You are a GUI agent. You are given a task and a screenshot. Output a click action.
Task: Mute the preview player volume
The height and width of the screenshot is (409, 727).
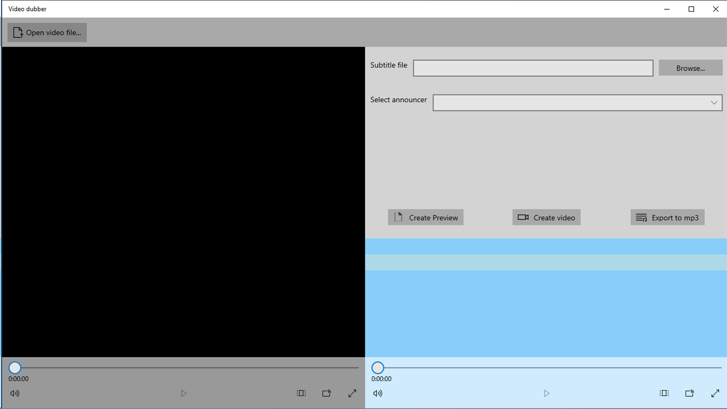click(378, 393)
